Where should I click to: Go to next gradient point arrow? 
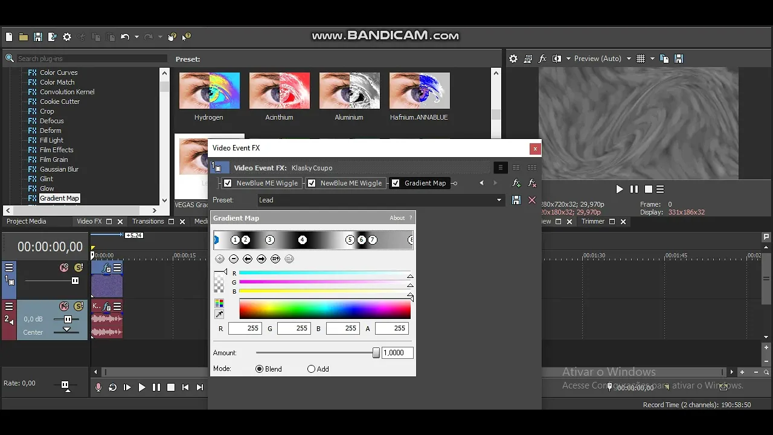261,259
